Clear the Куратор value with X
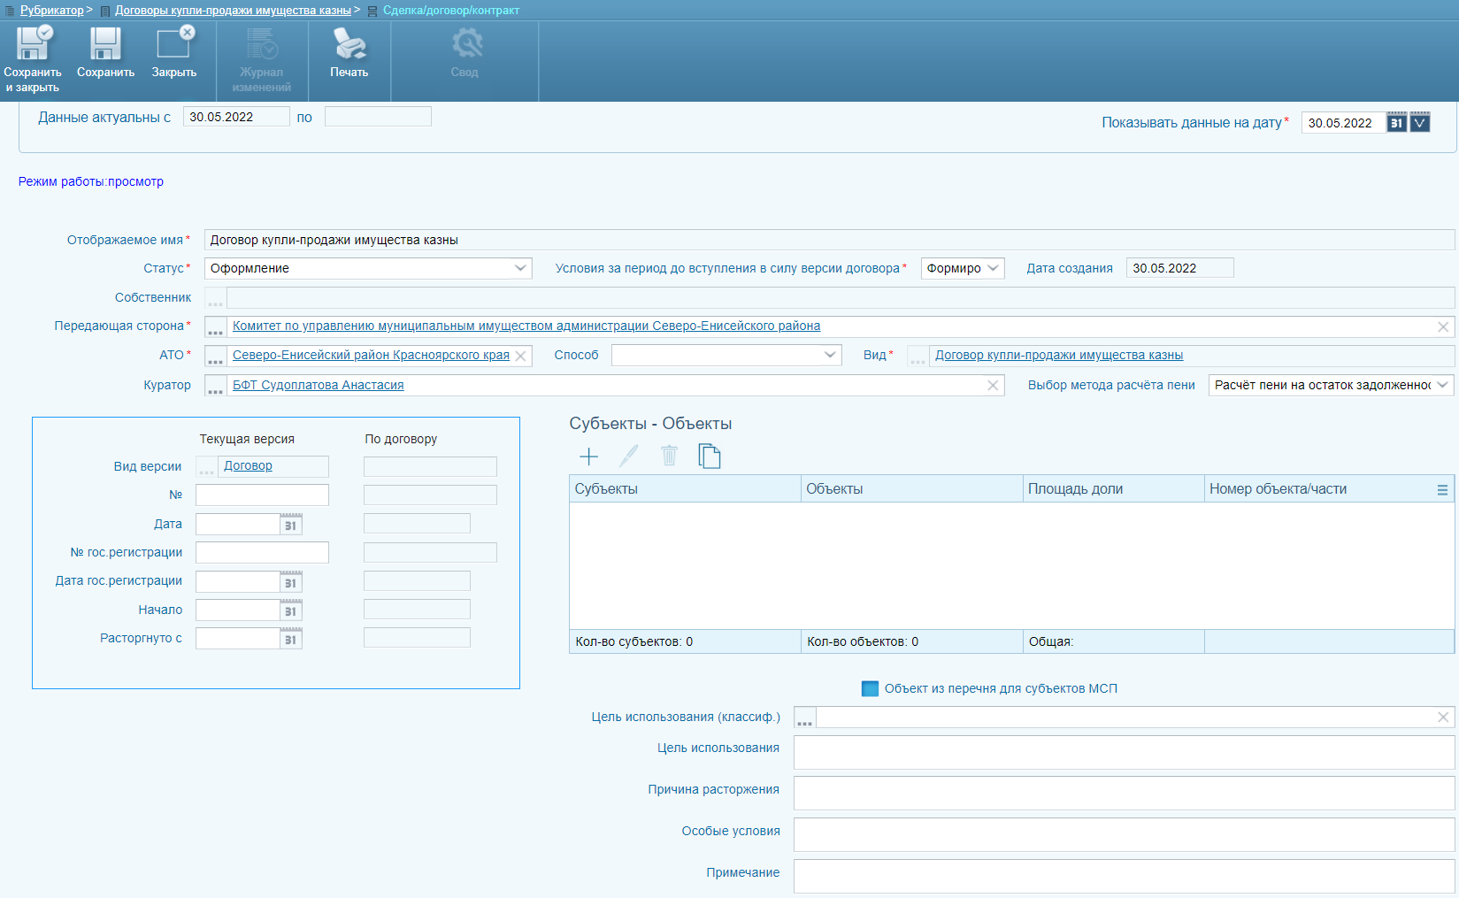The image size is (1459, 898). pyautogui.click(x=993, y=386)
